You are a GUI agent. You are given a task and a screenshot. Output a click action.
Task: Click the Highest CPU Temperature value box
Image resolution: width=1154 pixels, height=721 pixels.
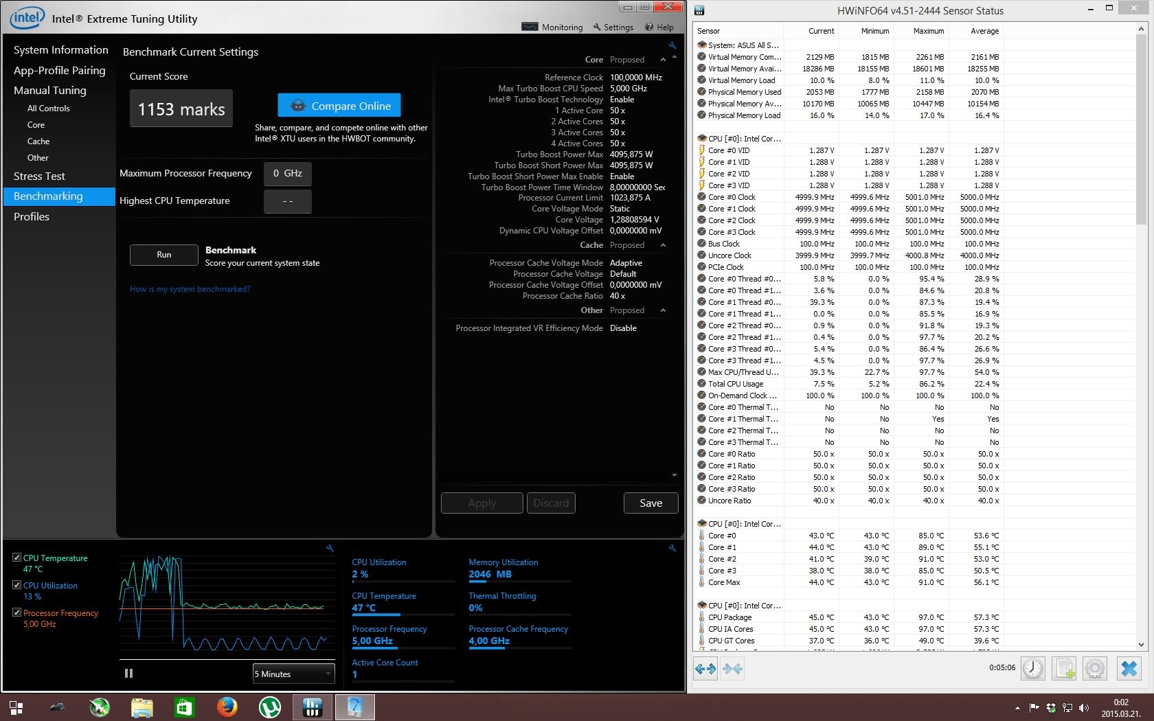(x=288, y=201)
